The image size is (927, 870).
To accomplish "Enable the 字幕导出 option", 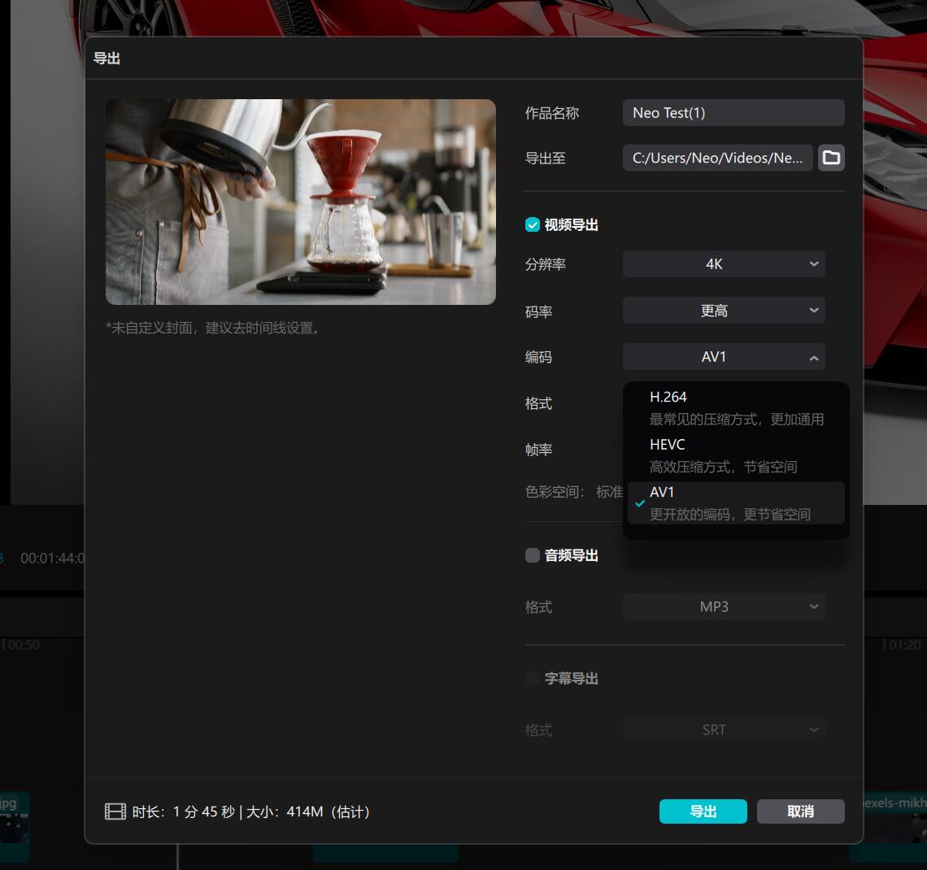I will point(533,678).
